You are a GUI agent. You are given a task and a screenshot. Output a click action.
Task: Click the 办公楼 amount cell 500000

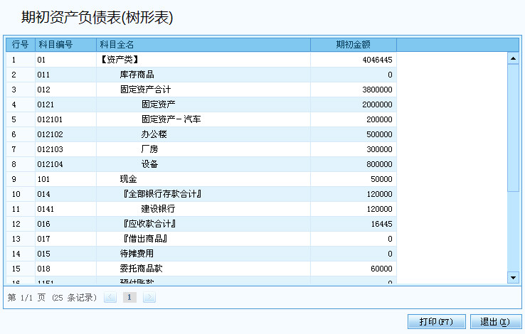[x=353, y=134]
